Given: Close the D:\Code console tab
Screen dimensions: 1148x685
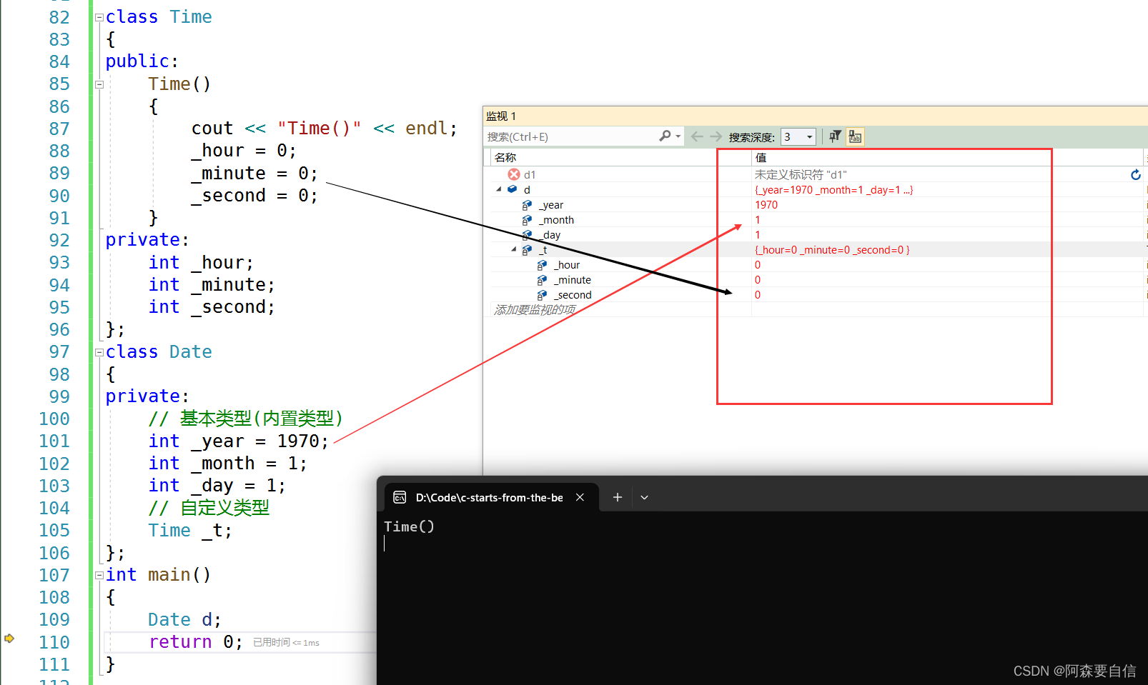Looking at the screenshot, I should [580, 497].
